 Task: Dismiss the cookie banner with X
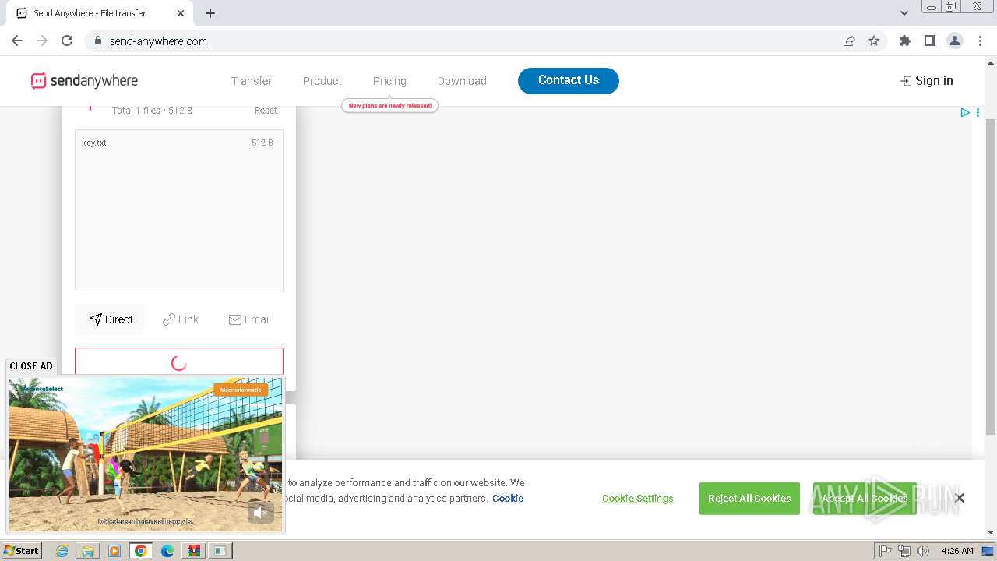(x=960, y=498)
